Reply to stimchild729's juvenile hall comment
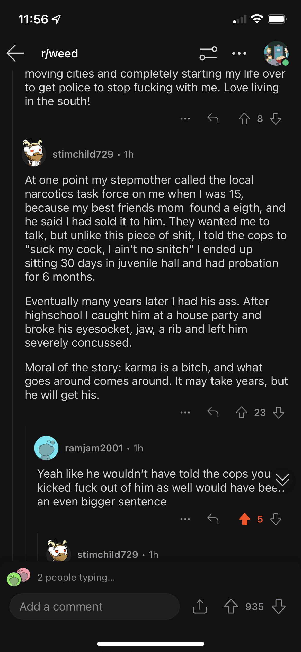Screen dimensions: 301x652 coord(213,412)
